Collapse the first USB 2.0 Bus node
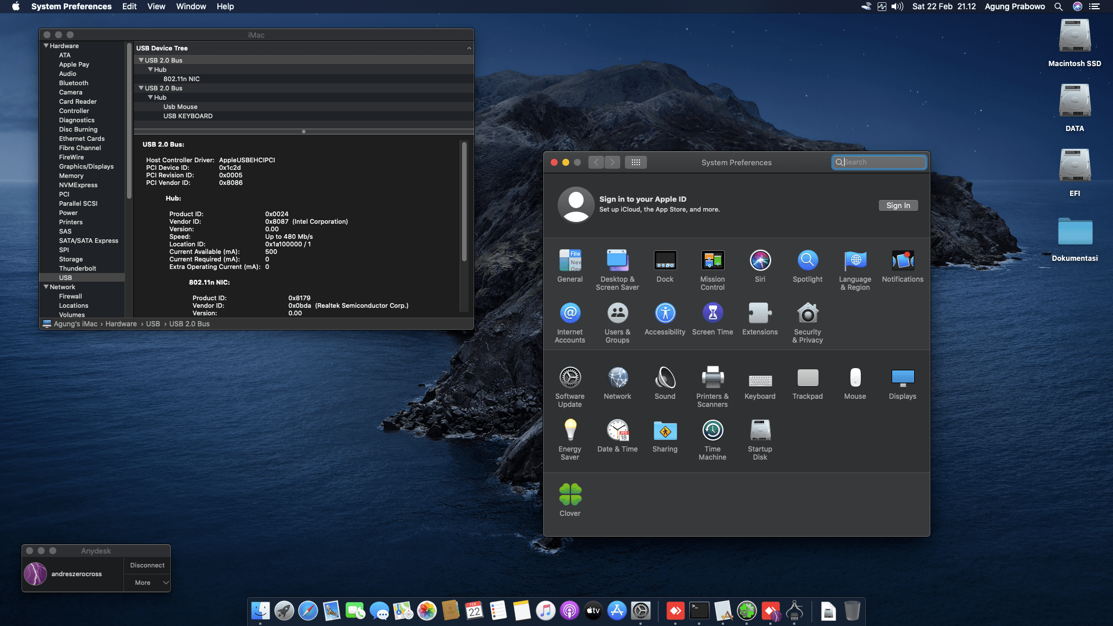The image size is (1113, 626). [141, 60]
